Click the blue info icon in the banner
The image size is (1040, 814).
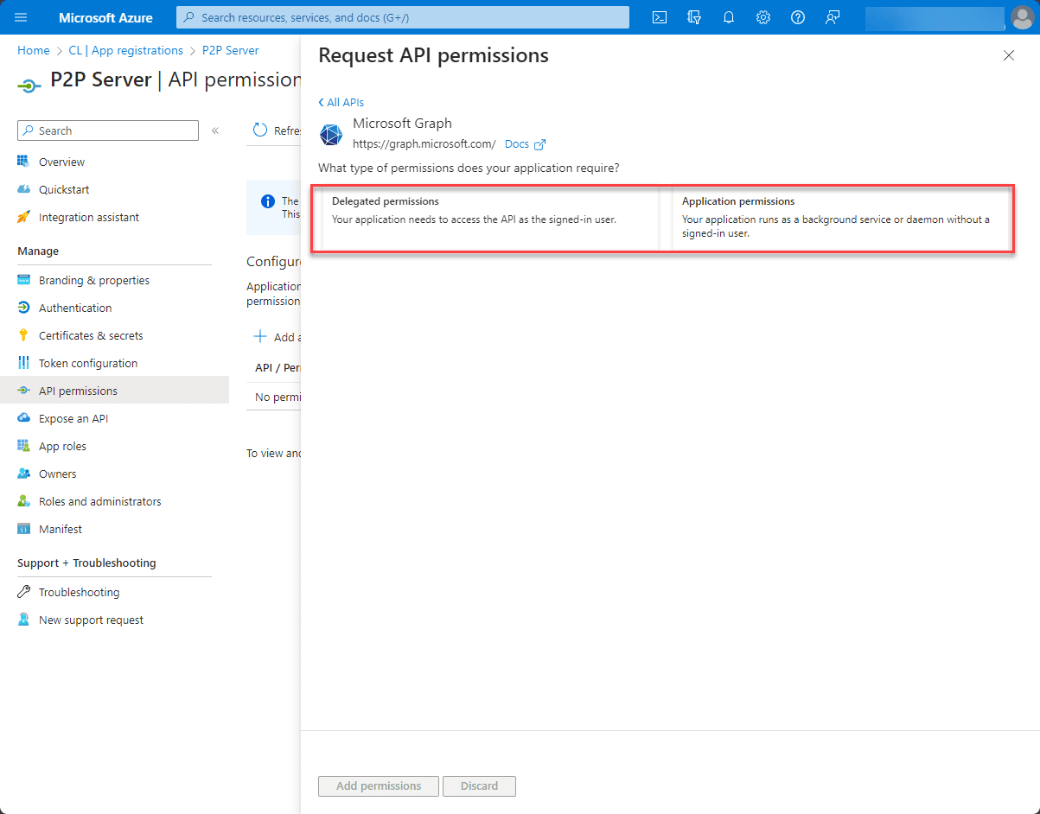click(268, 202)
